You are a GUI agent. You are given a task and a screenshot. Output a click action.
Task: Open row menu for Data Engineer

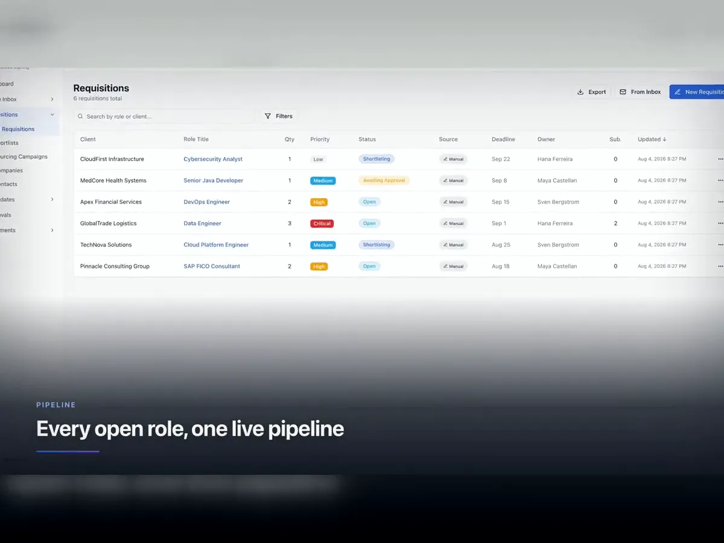click(x=720, y=223)
